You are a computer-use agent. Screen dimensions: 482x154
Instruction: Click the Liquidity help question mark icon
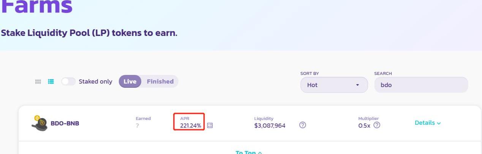click(x=303, y=125)
